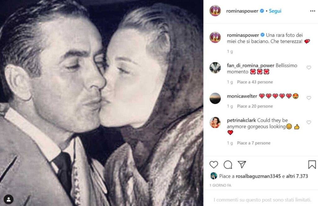Click rominaspower's header profile picture
The height and width of the screenshot is (206, 318).
(215, 11)
